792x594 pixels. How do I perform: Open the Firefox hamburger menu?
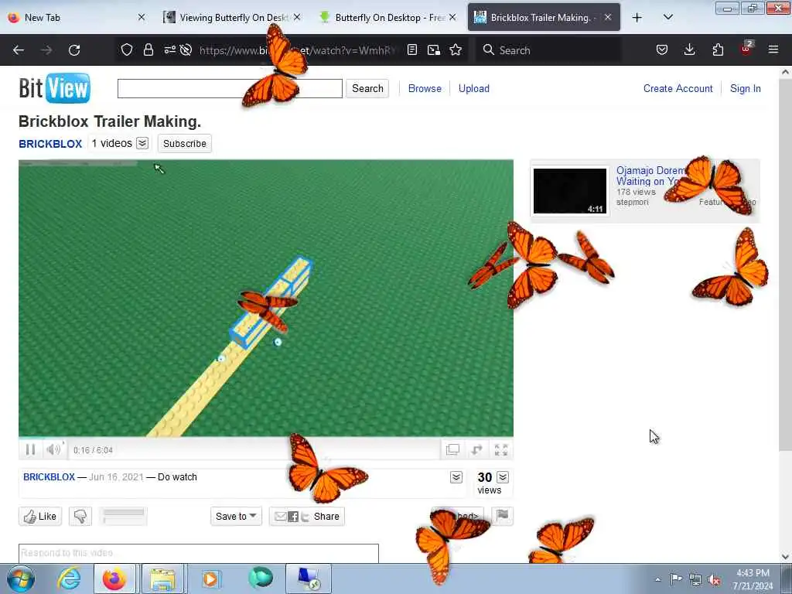point(773,49)
